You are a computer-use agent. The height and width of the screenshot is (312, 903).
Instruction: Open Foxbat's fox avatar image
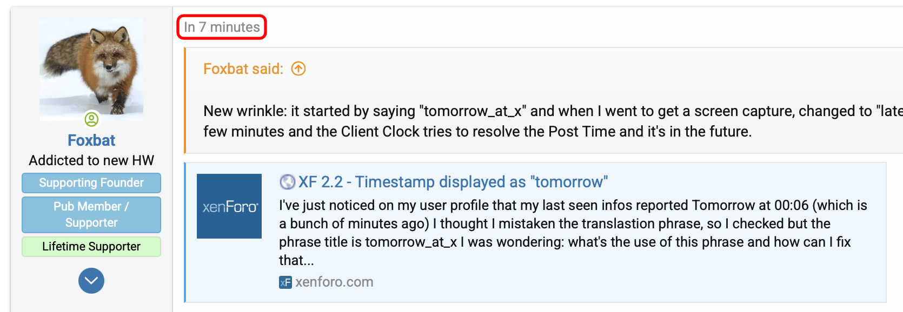click(91, 70)
